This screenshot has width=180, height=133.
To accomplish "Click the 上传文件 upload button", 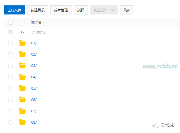I will tap(14, 10).
